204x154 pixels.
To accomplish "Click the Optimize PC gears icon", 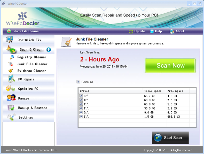I will pyautogui.click(x=11, y=89).
